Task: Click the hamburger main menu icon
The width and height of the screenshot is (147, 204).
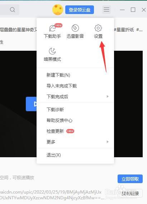Action: click(x=106, y=10)
